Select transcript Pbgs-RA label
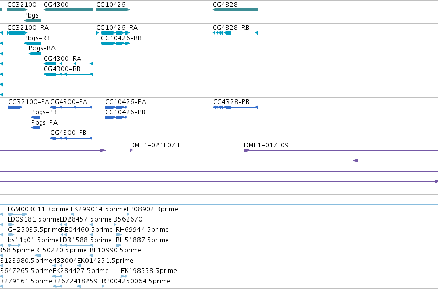The width and height of the screenshot is (438, 289). [x=42, y=48]
